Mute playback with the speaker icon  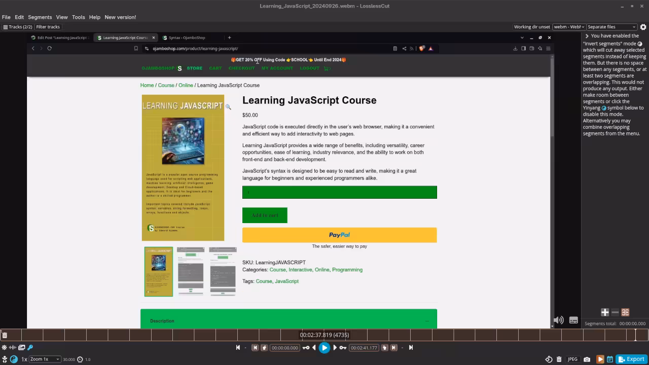[558, 320]
